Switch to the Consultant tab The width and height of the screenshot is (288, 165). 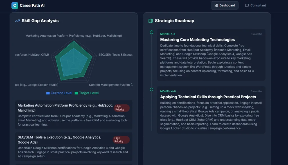(x=255, y=5)
